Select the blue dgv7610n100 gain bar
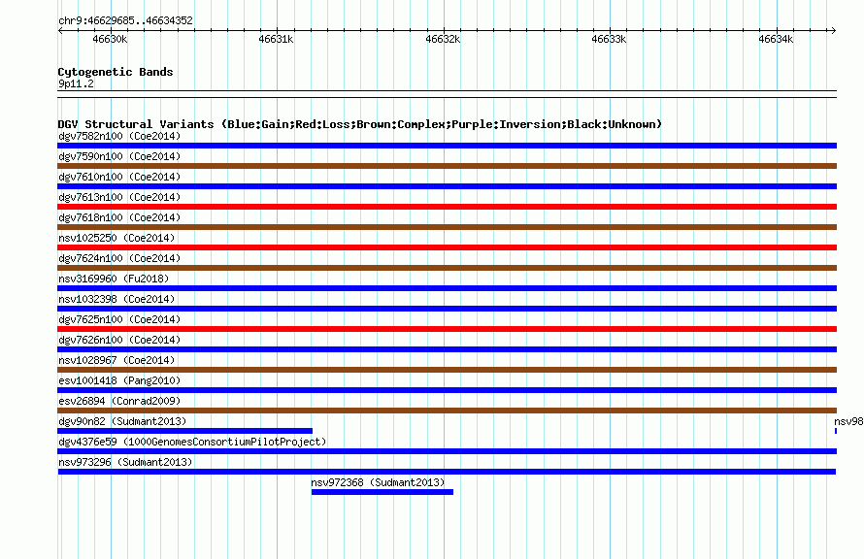This screenshot has width=864, height=559. tap(447, 186)
